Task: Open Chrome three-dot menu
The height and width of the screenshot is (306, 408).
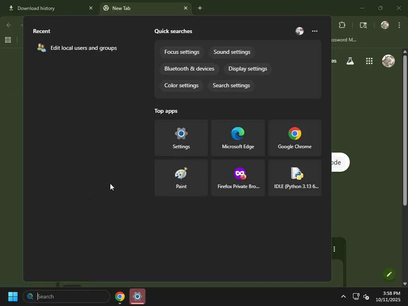Action: pyautogui.click(x=399, y=25)
